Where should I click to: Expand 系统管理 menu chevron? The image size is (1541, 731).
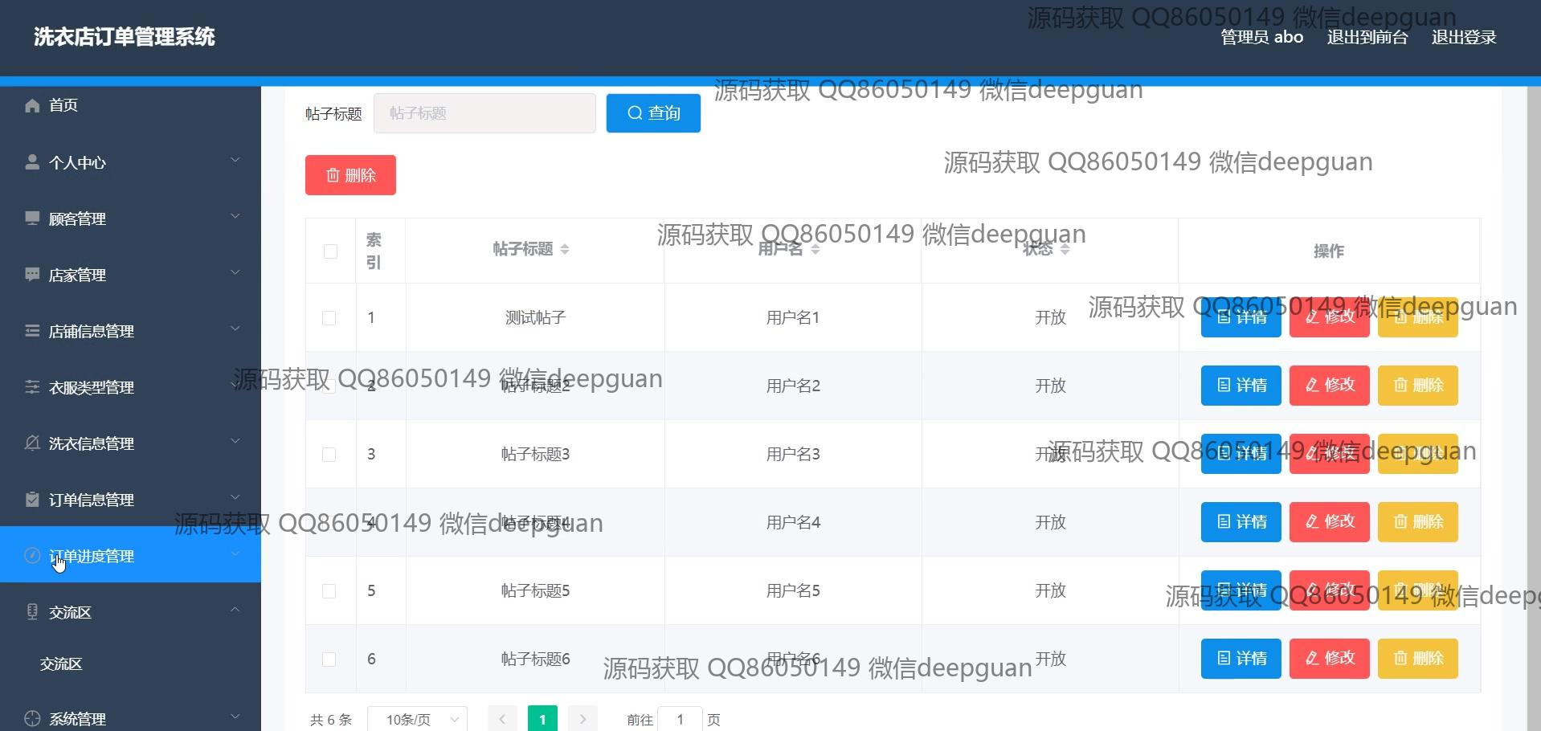[235, 717]
